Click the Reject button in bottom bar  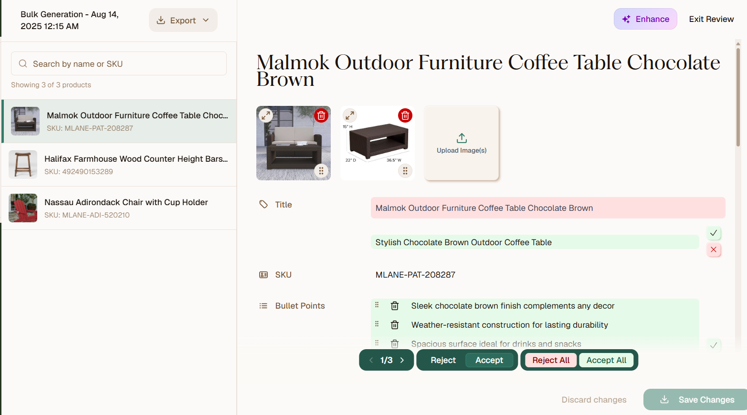coord(443,360)
